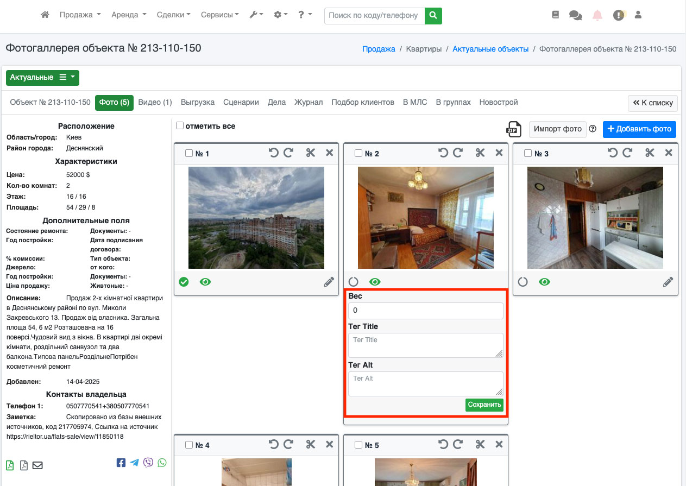The image size is (686, 486).
Task: Switch to the Видео (1) tab
Action: tap(155, 102)
